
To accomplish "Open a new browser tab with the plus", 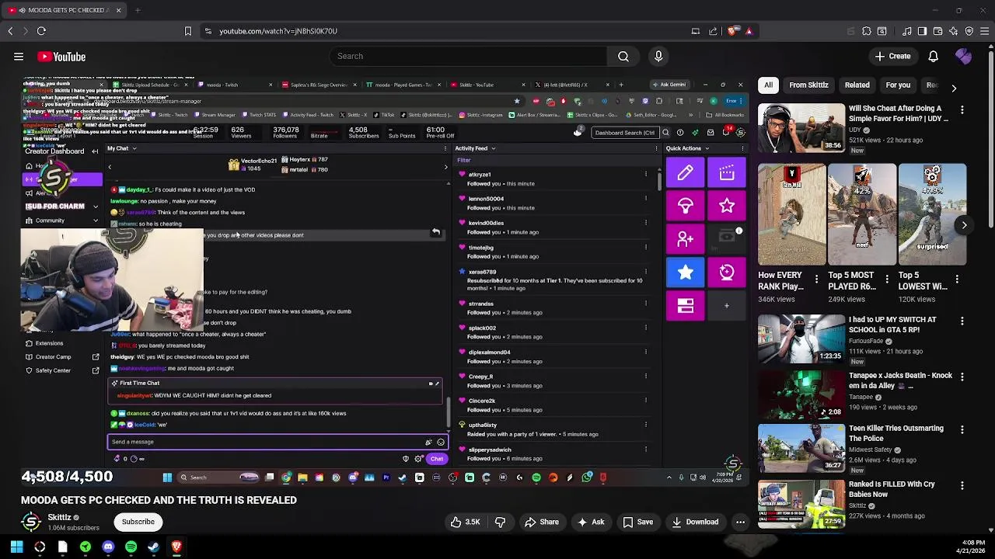I will (x=138, y=10).
